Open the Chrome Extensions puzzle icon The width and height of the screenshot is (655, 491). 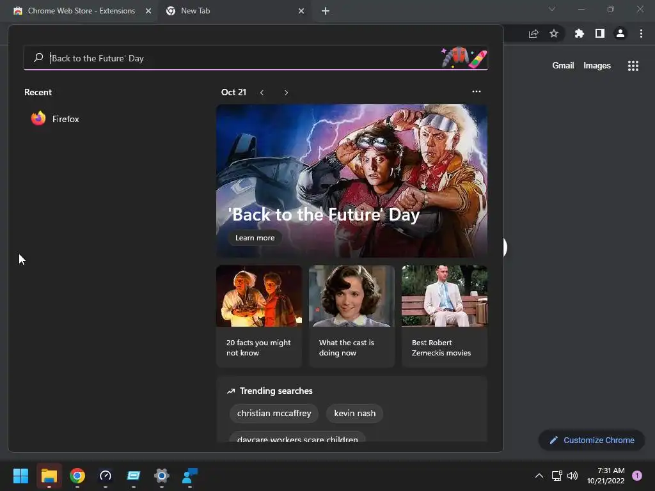579,33
